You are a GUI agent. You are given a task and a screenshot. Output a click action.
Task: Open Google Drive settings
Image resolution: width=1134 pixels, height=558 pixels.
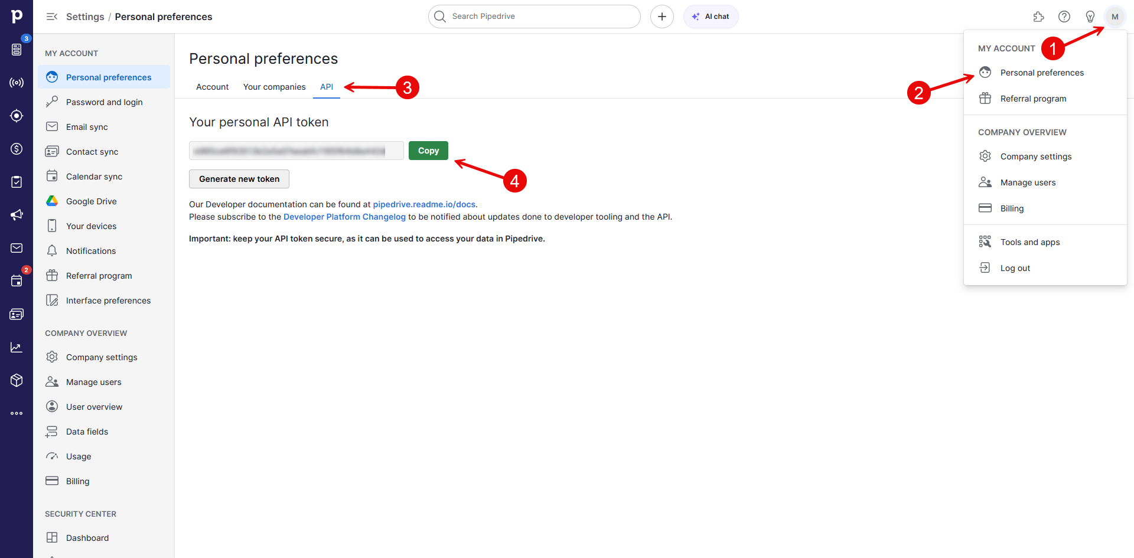pos(104,201)
